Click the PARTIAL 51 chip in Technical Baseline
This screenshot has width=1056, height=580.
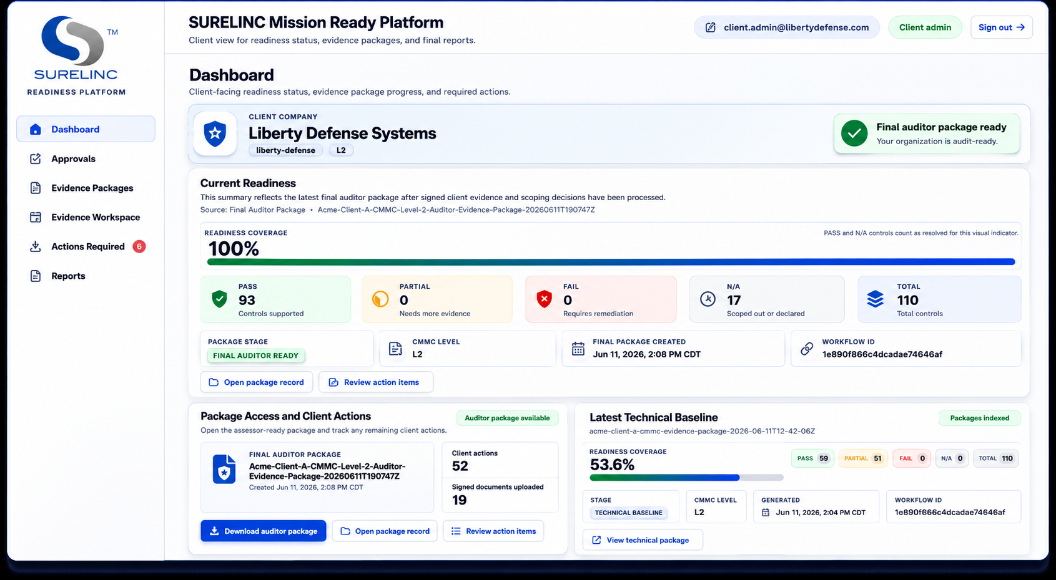click(863, 458)
